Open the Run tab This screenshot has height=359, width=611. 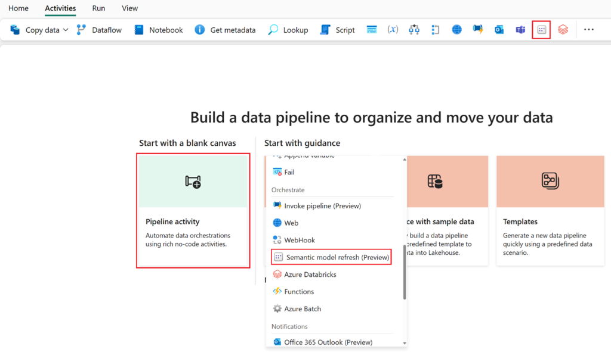click(x=98, y=8)
